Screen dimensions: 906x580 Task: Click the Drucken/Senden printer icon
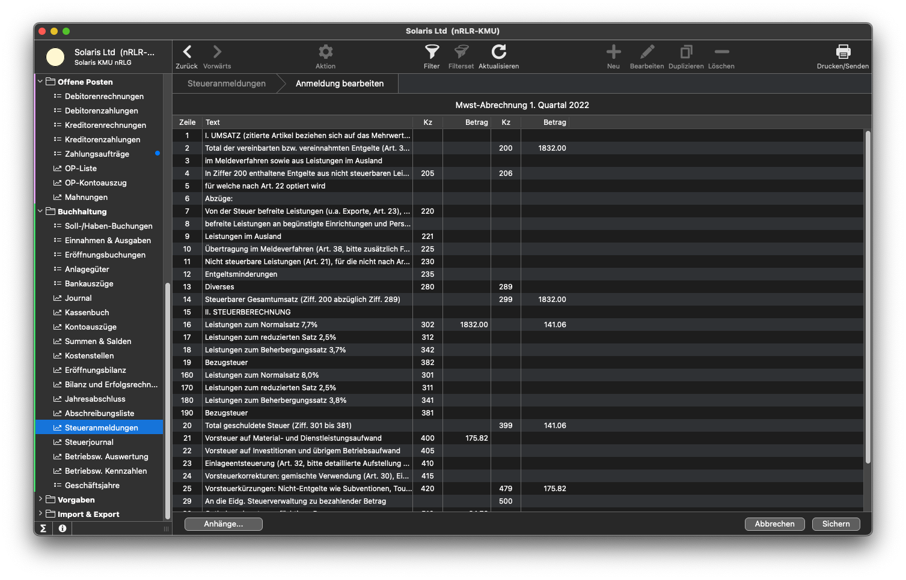point(843,52)
